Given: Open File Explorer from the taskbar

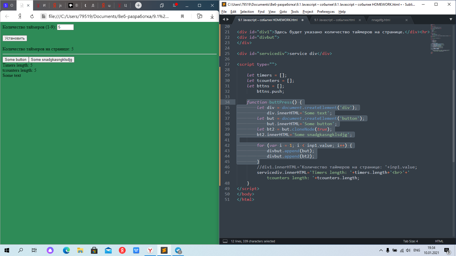Looking at the screenshot, I should click(80, 250).
